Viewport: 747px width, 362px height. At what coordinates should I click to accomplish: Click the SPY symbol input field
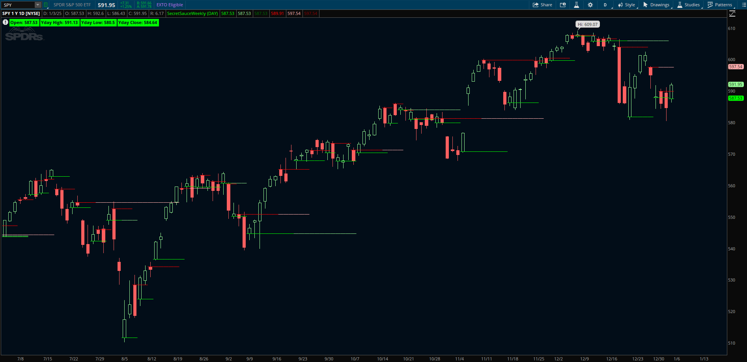pyautogui.click(x=18, y=5)
